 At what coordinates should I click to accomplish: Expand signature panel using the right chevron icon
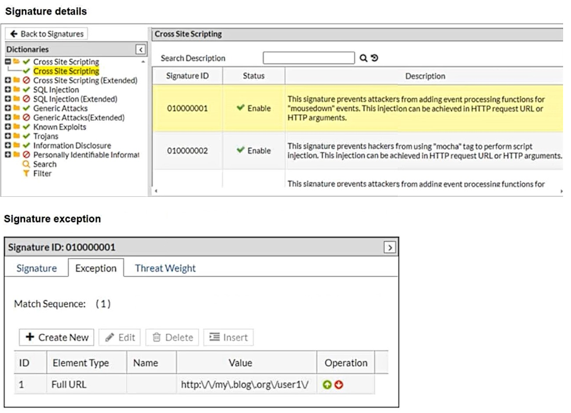[389, 247]
